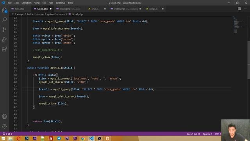This screenshot has width=250, height=141.
Task: Click 'mysqli_close($link);' on line 46
Action: 53,103
